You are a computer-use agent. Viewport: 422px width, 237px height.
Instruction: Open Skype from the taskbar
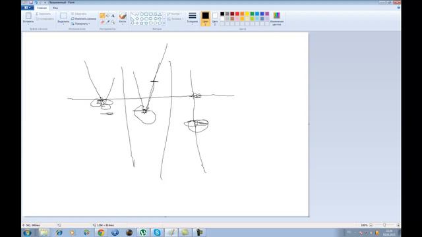coord(157,232)
